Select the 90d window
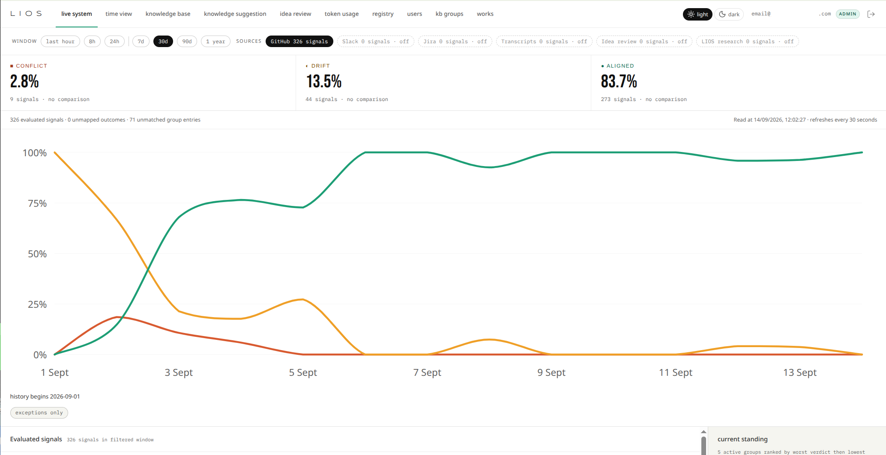Screen dimensions: 886x455 [187, 42]
